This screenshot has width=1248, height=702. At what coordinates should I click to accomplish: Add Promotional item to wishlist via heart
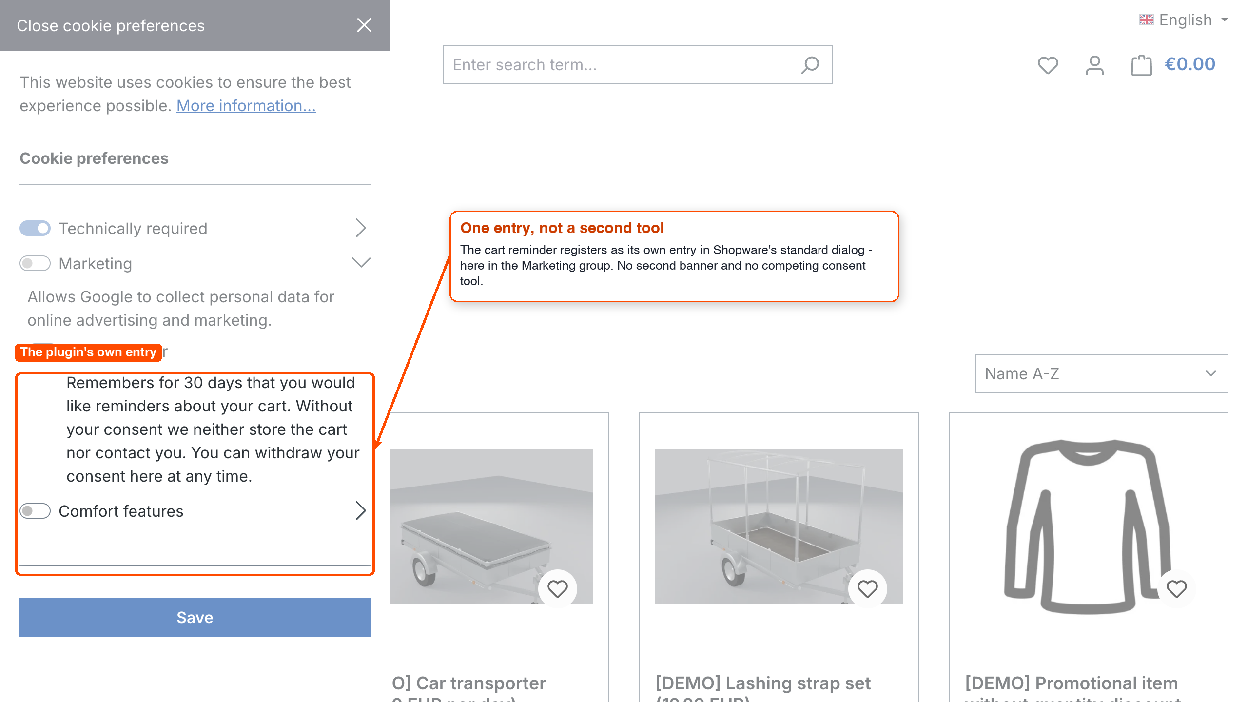pos(1177,589)
